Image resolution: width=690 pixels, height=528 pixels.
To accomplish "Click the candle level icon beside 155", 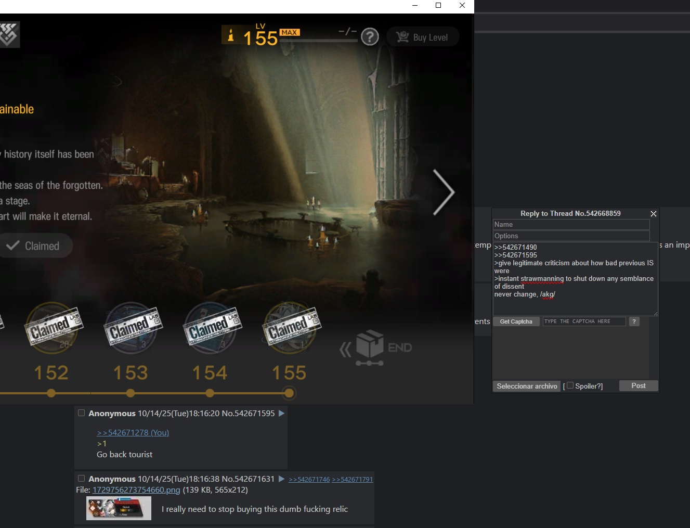I will pyautogui.click(x=231, y=35).
